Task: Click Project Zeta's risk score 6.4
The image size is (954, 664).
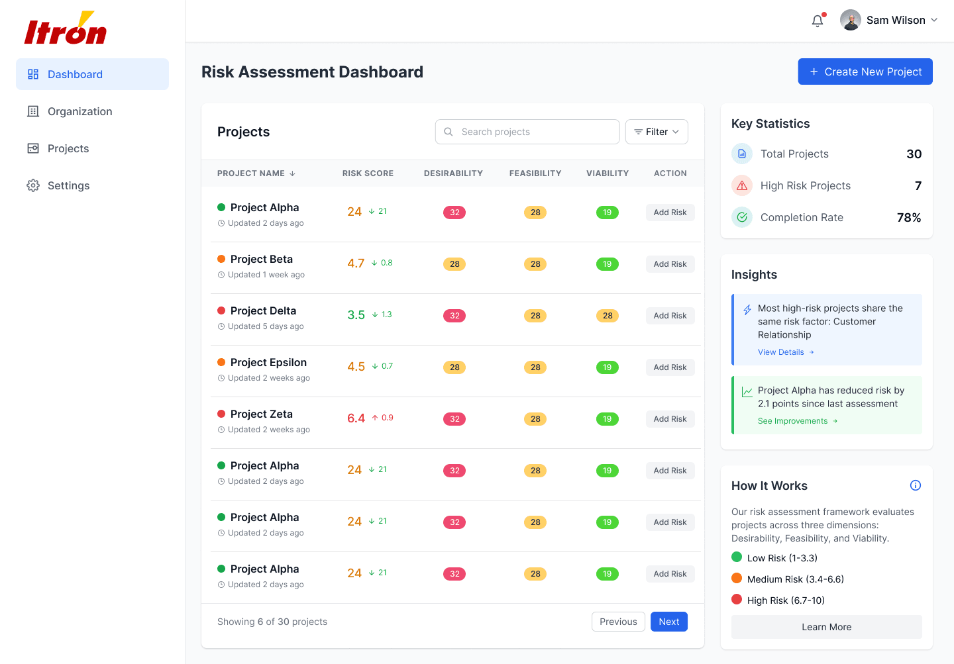Action: click(x=356, y=418)
